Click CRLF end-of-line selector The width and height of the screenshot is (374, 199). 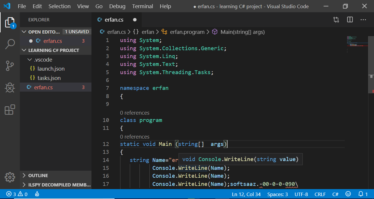pos(320,194)
